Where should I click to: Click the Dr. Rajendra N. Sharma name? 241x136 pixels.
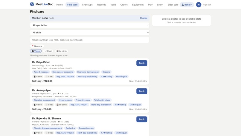46,118
